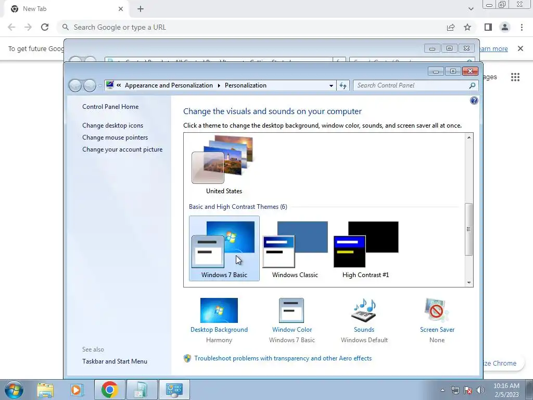This screenshot has width=533, height=400.
Task: Focus the Chrome address bar
Action: point(251,27)
